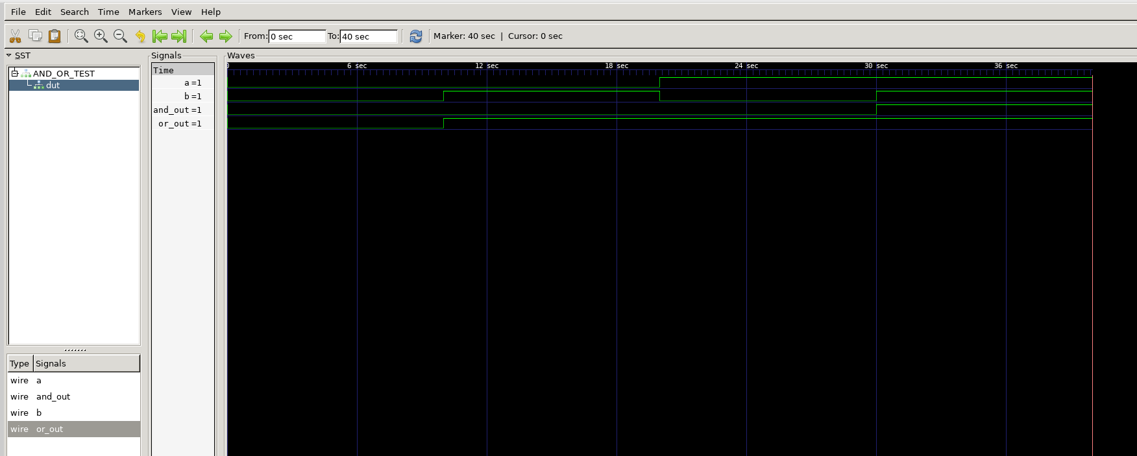Viewport: 1137px width, 456px height.
Task: Click the Paste traces clipboard icon
Action: 55,36
